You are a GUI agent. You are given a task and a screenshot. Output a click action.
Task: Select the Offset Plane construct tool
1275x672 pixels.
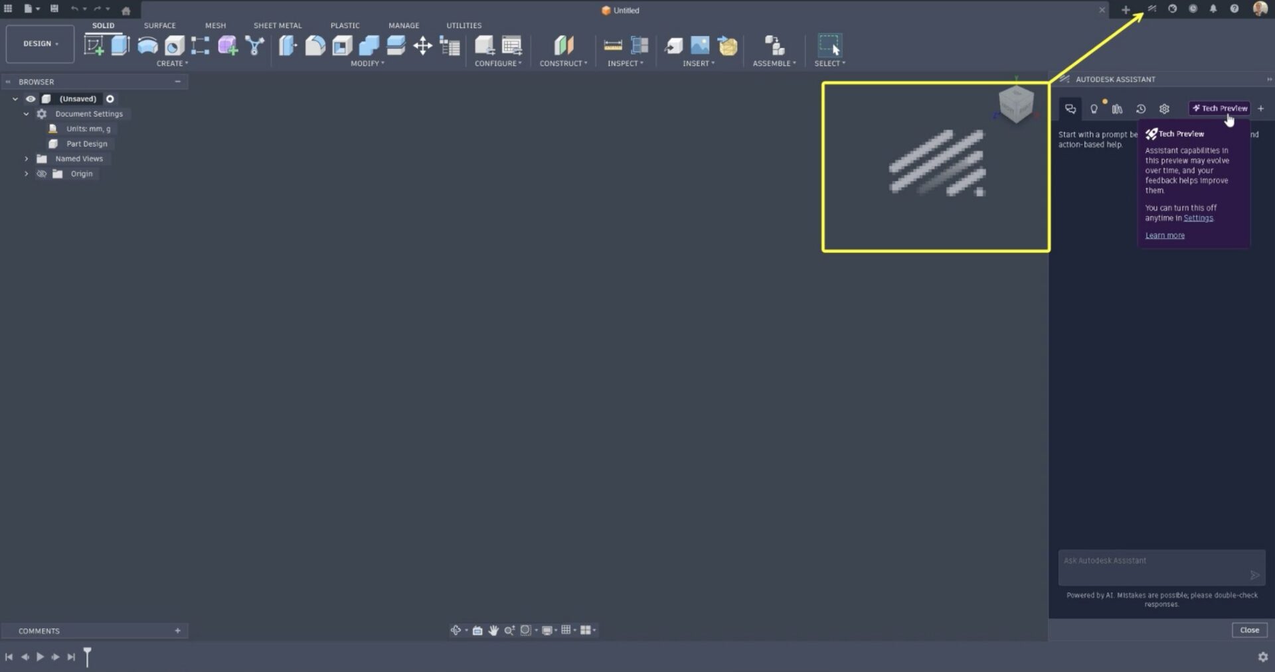(563, 45)
